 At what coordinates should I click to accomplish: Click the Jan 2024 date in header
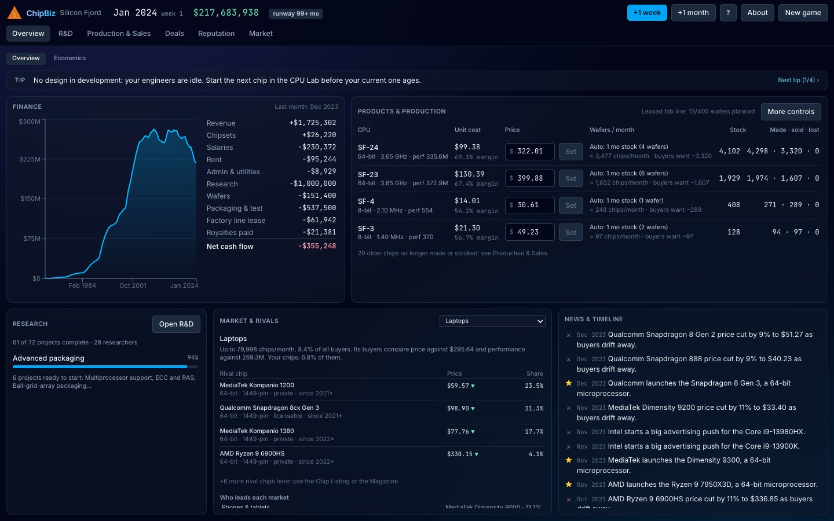point(135,13)
